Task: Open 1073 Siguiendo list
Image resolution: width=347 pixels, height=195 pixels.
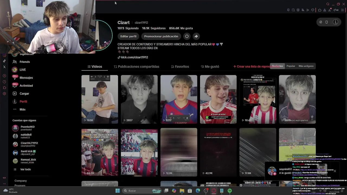Action: click(128, 28)
